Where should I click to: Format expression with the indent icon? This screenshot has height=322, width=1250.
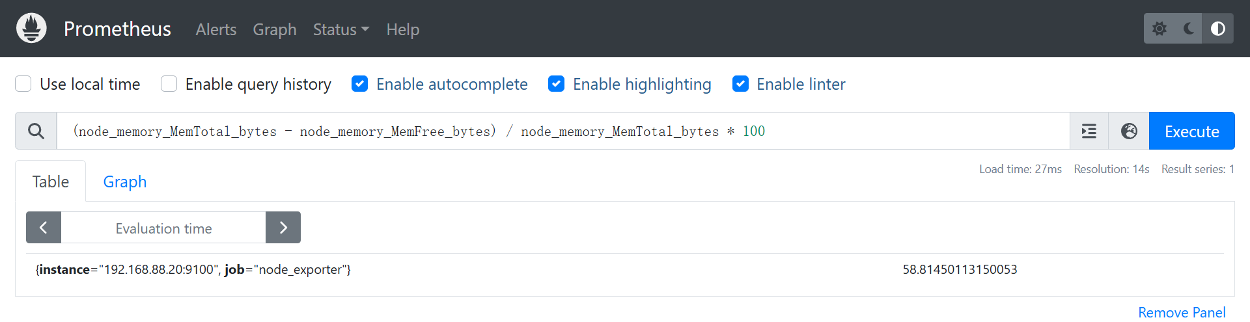coord(1089,131)
